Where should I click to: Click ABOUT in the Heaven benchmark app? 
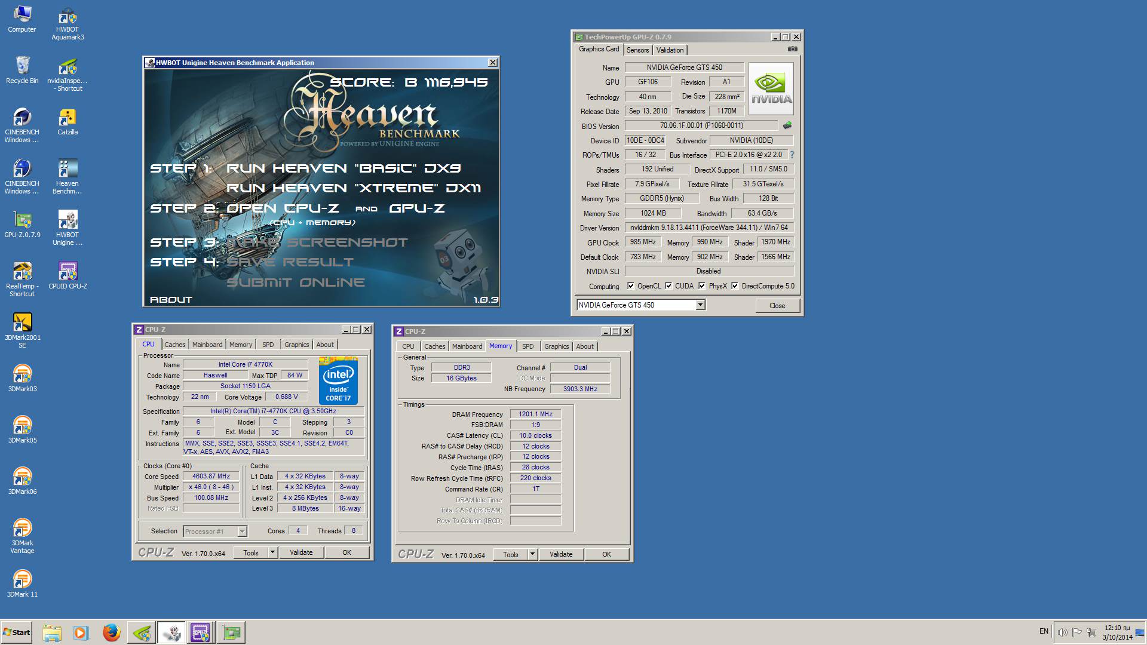pyautogui.click(x=171, y=300)
